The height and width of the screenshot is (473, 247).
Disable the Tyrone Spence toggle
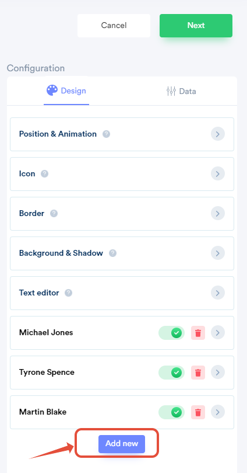pos(171,373)
